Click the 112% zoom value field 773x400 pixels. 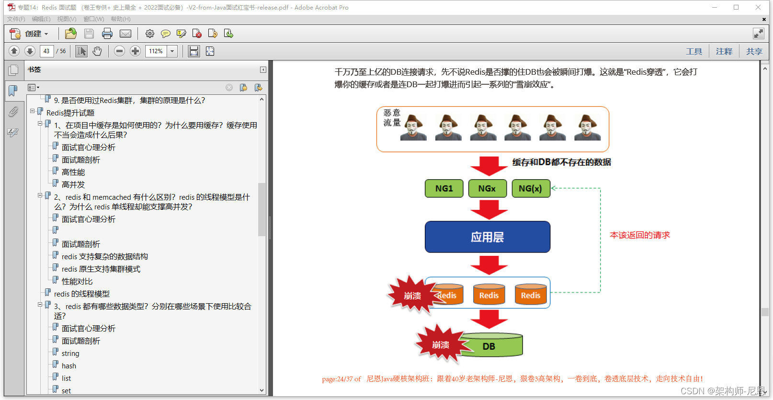tap(156, 51)
